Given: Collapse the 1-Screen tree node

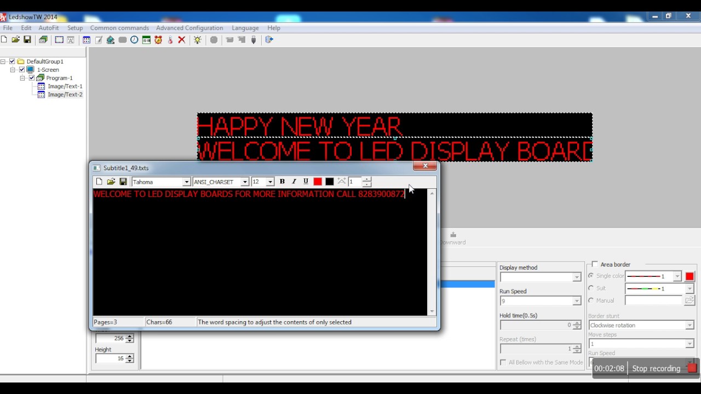Looking at the screenshot, I should [13, 69].
